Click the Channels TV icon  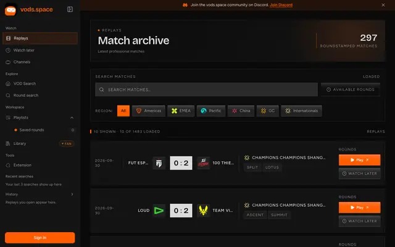8,62
